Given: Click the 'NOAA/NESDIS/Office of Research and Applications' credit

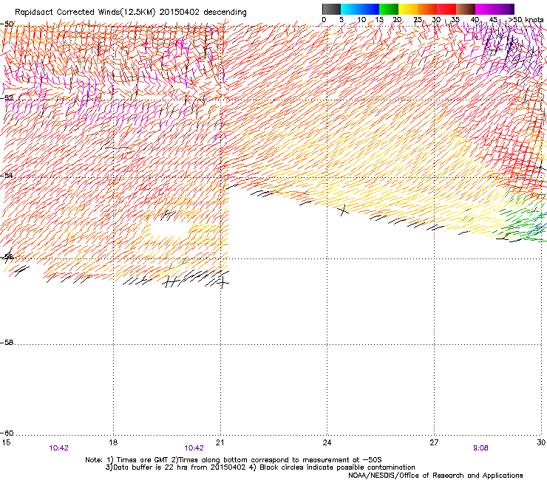Looking at the screenshot, I should [435, 476].
